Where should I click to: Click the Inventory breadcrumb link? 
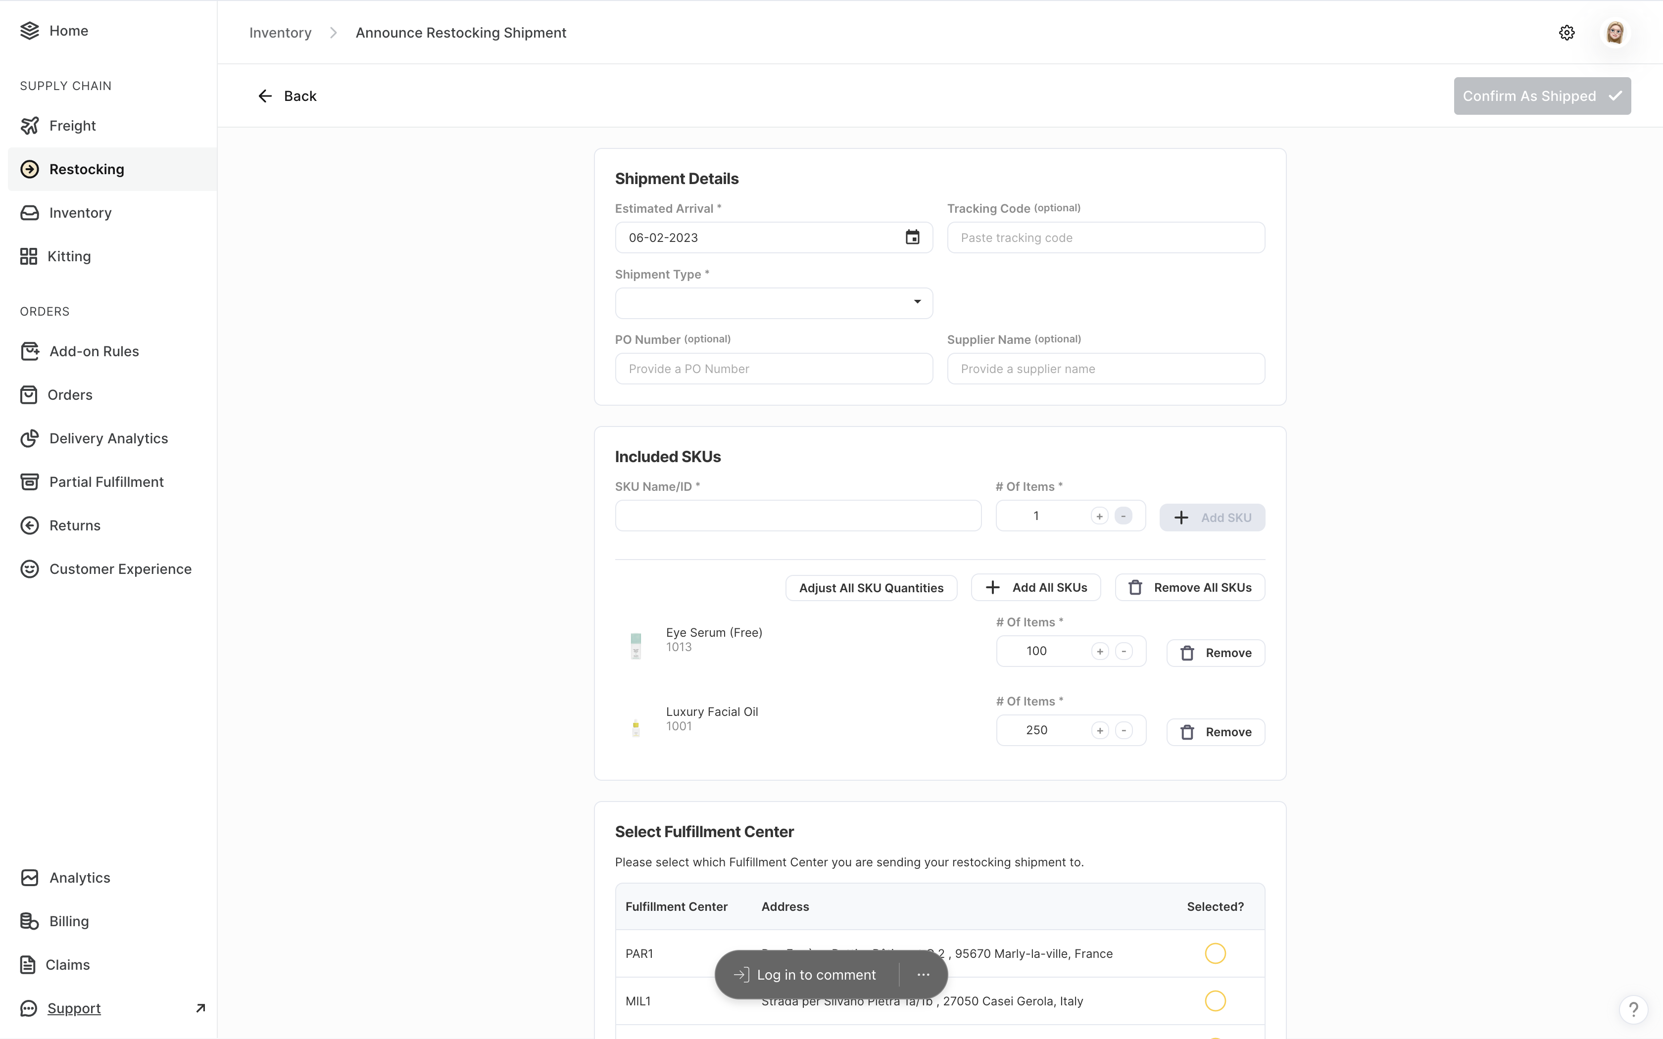[x=280, y=33]
